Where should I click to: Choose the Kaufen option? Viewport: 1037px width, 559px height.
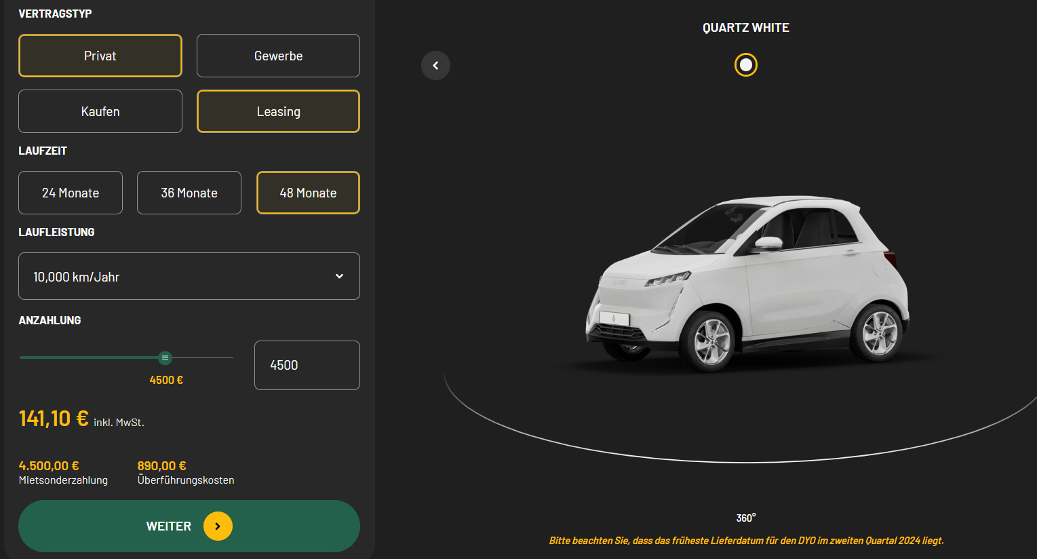click(x=100, y=111)
